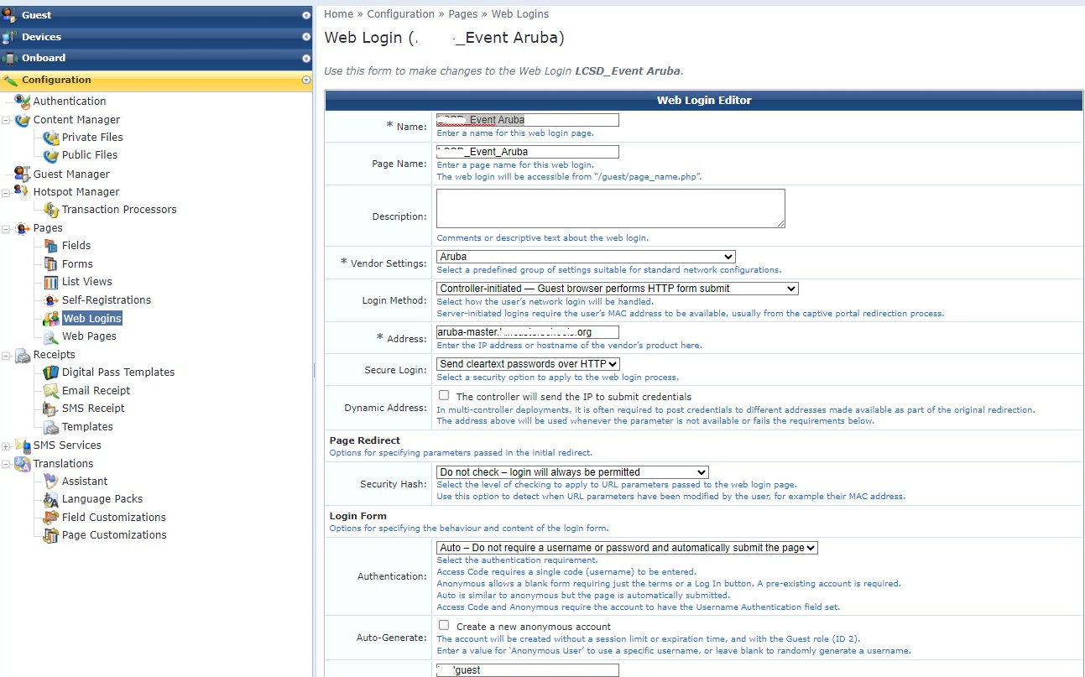This screenshot has height=677, width=1085.
Task: Click Pages in the breadcrumb trail
Action: 462,13
